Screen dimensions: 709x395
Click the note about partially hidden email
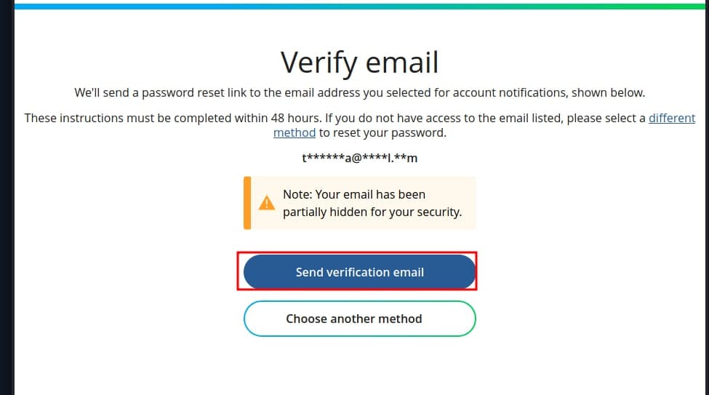click(x=371, y=204)
